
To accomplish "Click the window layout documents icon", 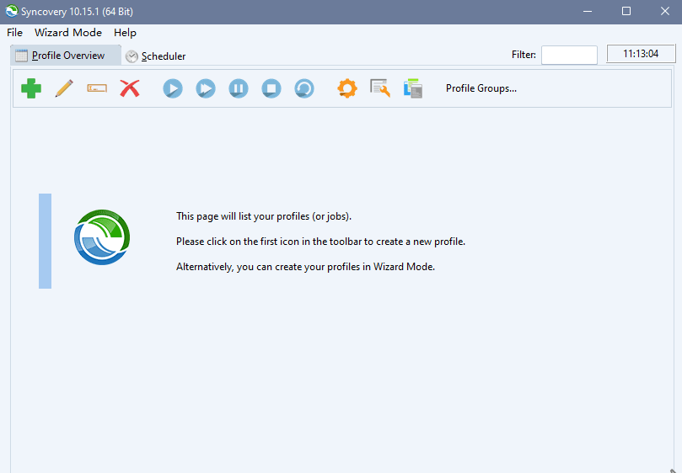I will point(413,88).
